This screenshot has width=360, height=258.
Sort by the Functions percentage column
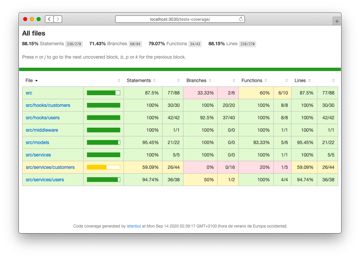[x=254, y=80]
